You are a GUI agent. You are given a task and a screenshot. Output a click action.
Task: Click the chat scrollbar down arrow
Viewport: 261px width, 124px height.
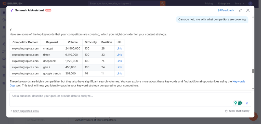point(253,89)
